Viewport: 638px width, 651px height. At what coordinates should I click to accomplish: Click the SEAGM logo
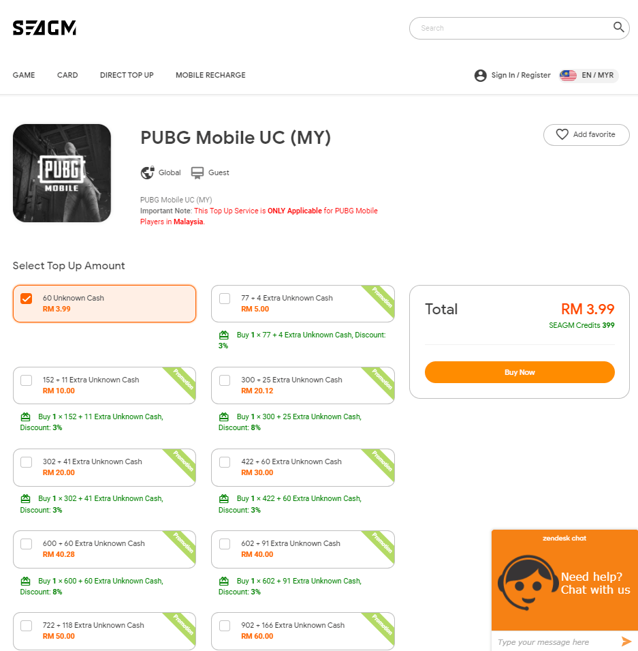(x=44, y=28)
